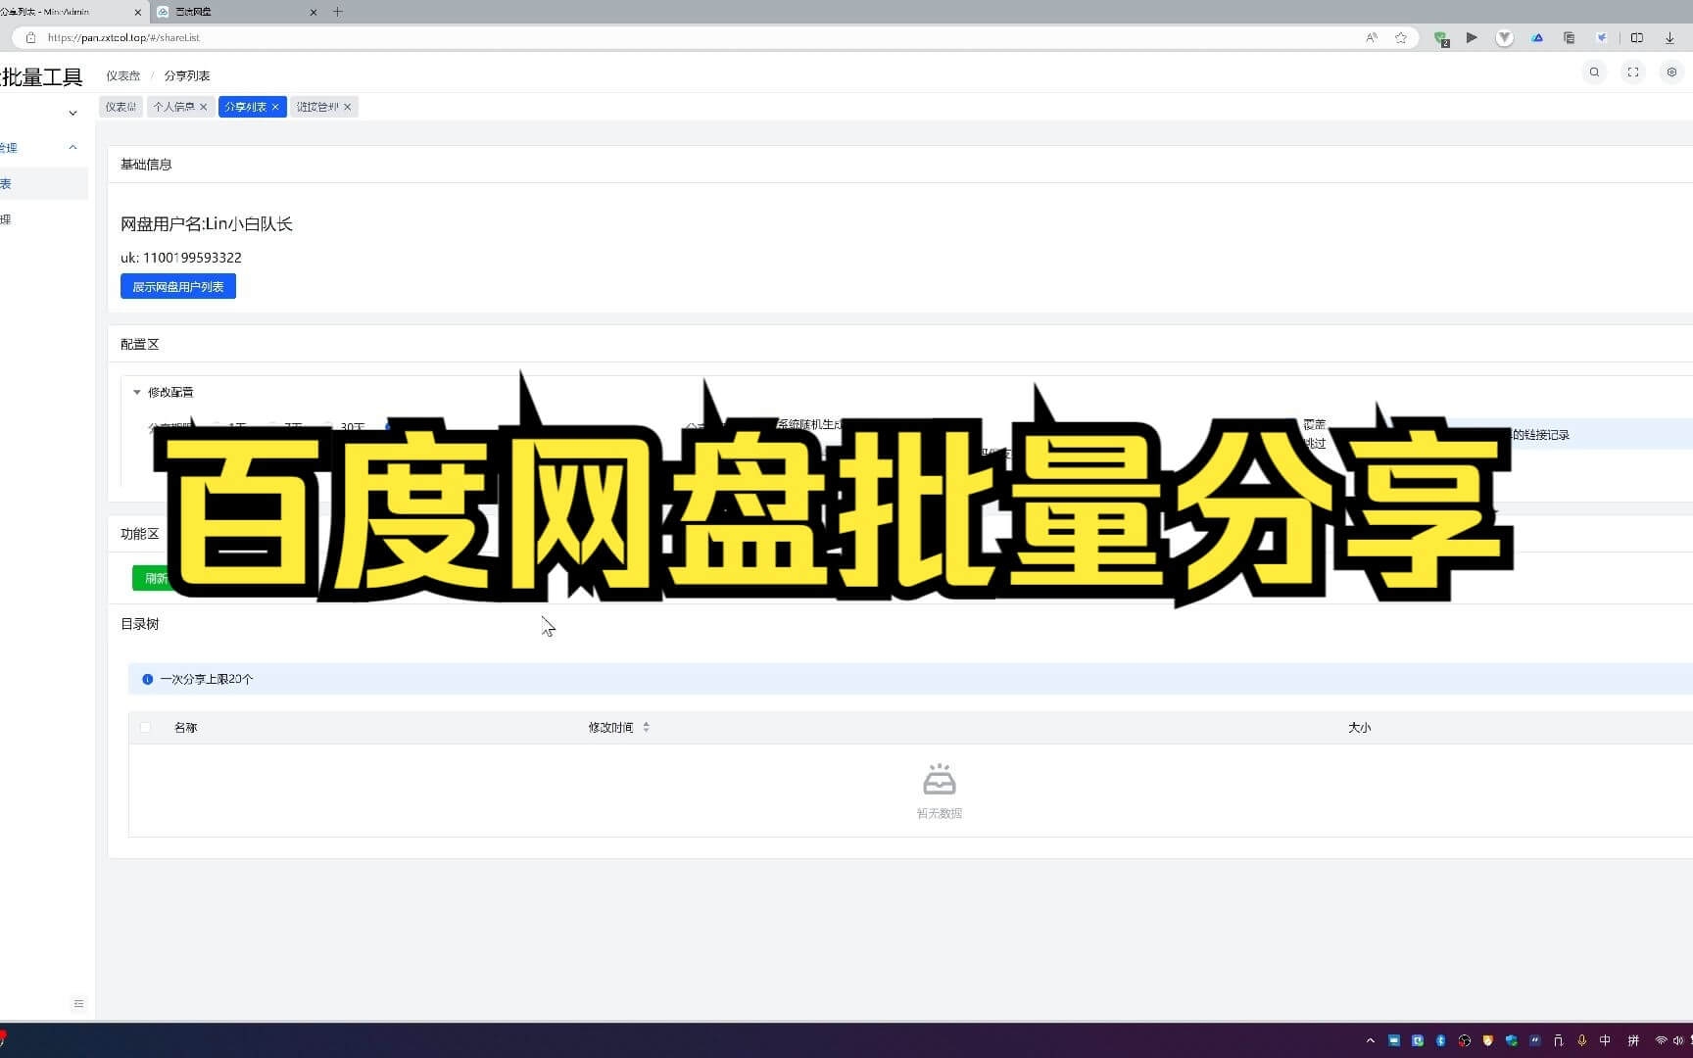Image resolution: width=1693 pixels, height=1058 pixels.
Task: Click the 大小 column header
Action: [x=1359, y=727]
